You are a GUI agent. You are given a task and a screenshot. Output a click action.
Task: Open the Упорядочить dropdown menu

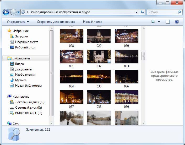18,22
